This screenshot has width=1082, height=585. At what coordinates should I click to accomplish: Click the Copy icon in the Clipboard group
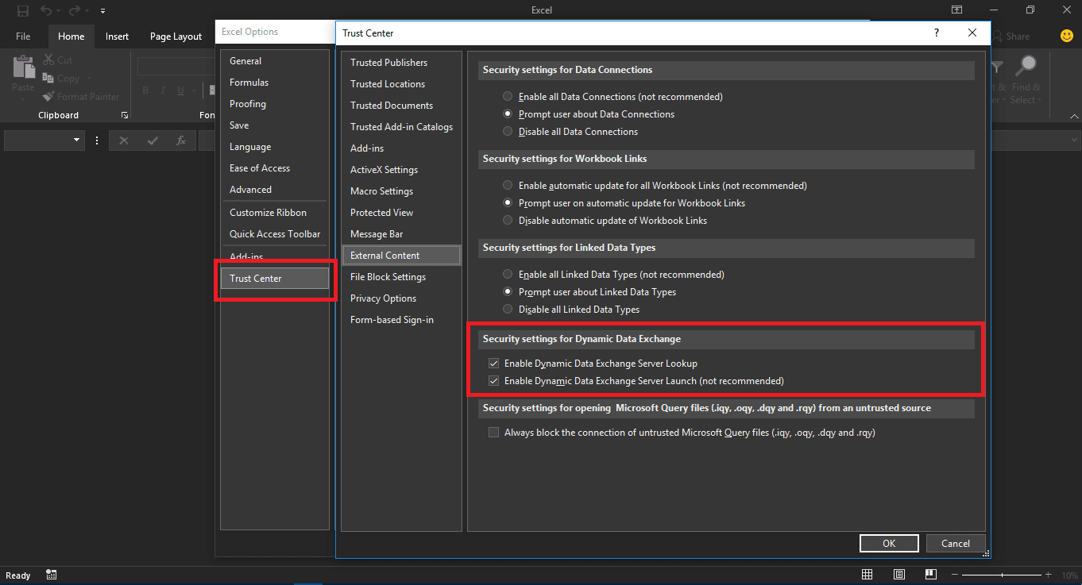click(x=48, y=79)
